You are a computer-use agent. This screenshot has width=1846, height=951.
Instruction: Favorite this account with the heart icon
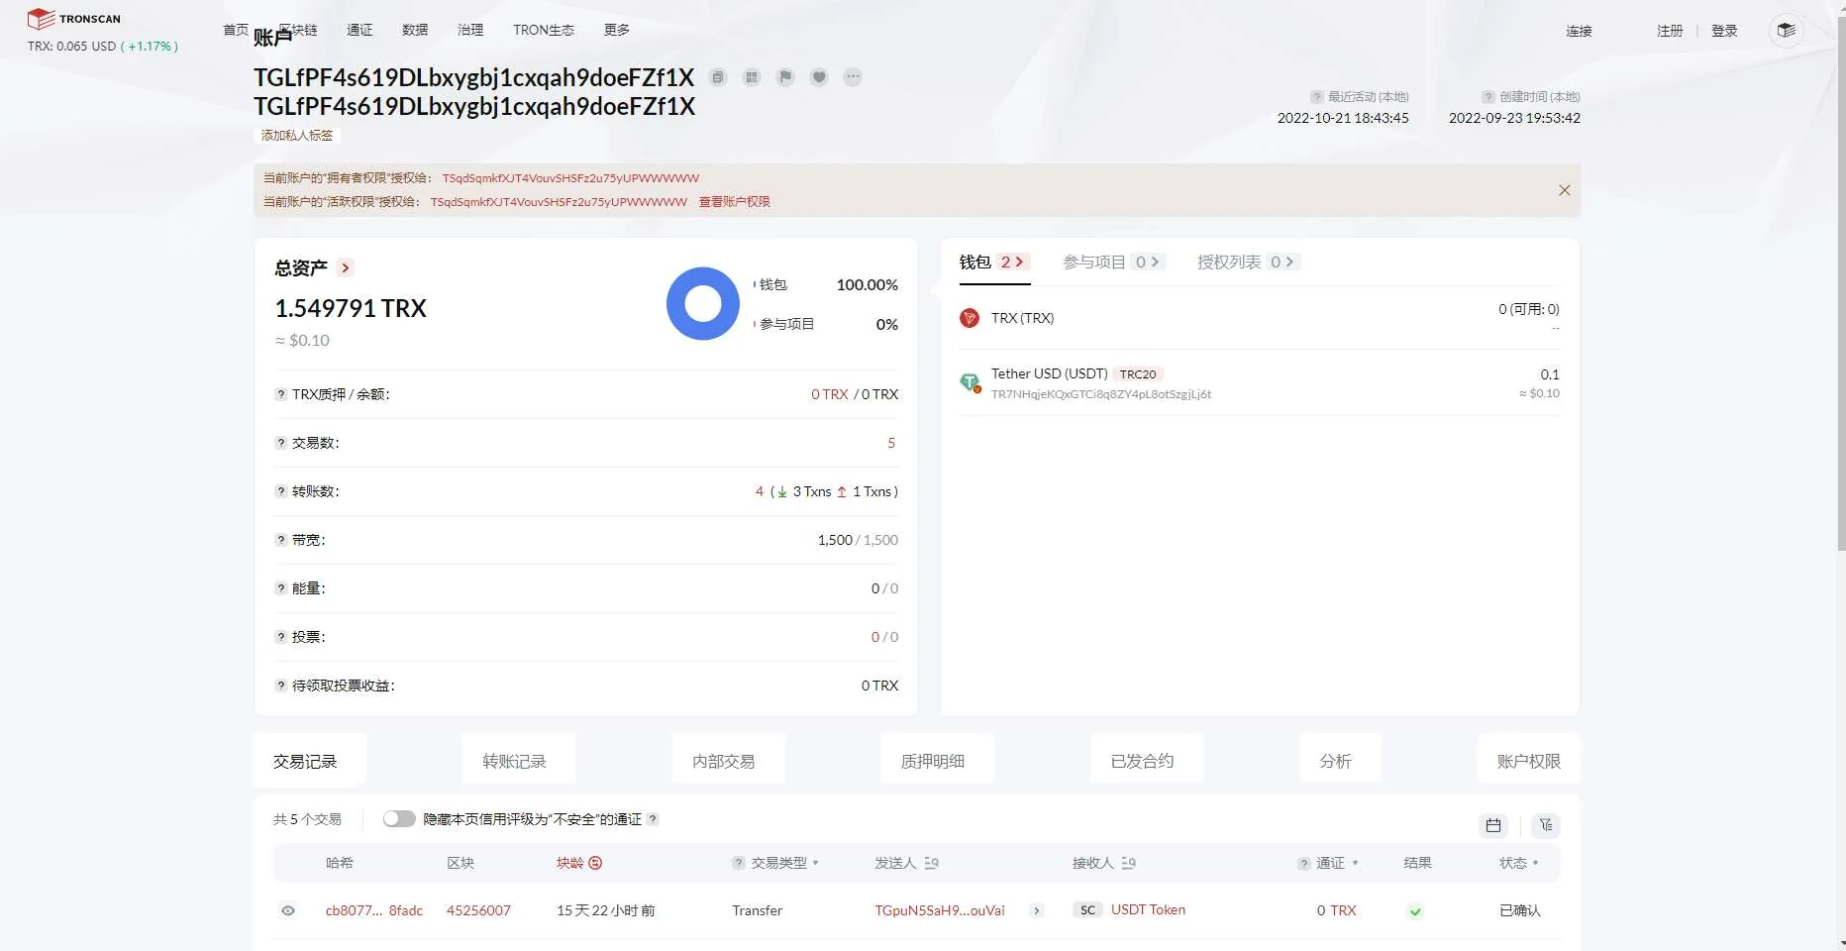819,77
